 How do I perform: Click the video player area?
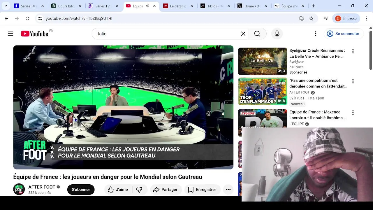click(x=123, y=107)
